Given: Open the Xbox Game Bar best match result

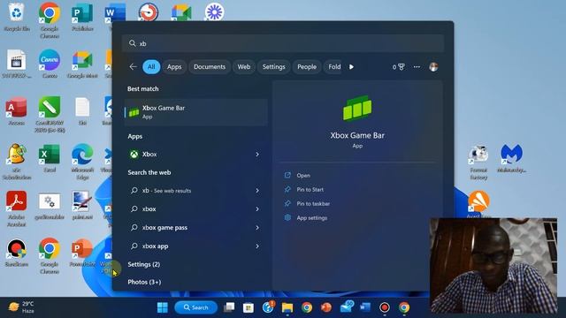Looking at the screenshot, I should (196, 112).
